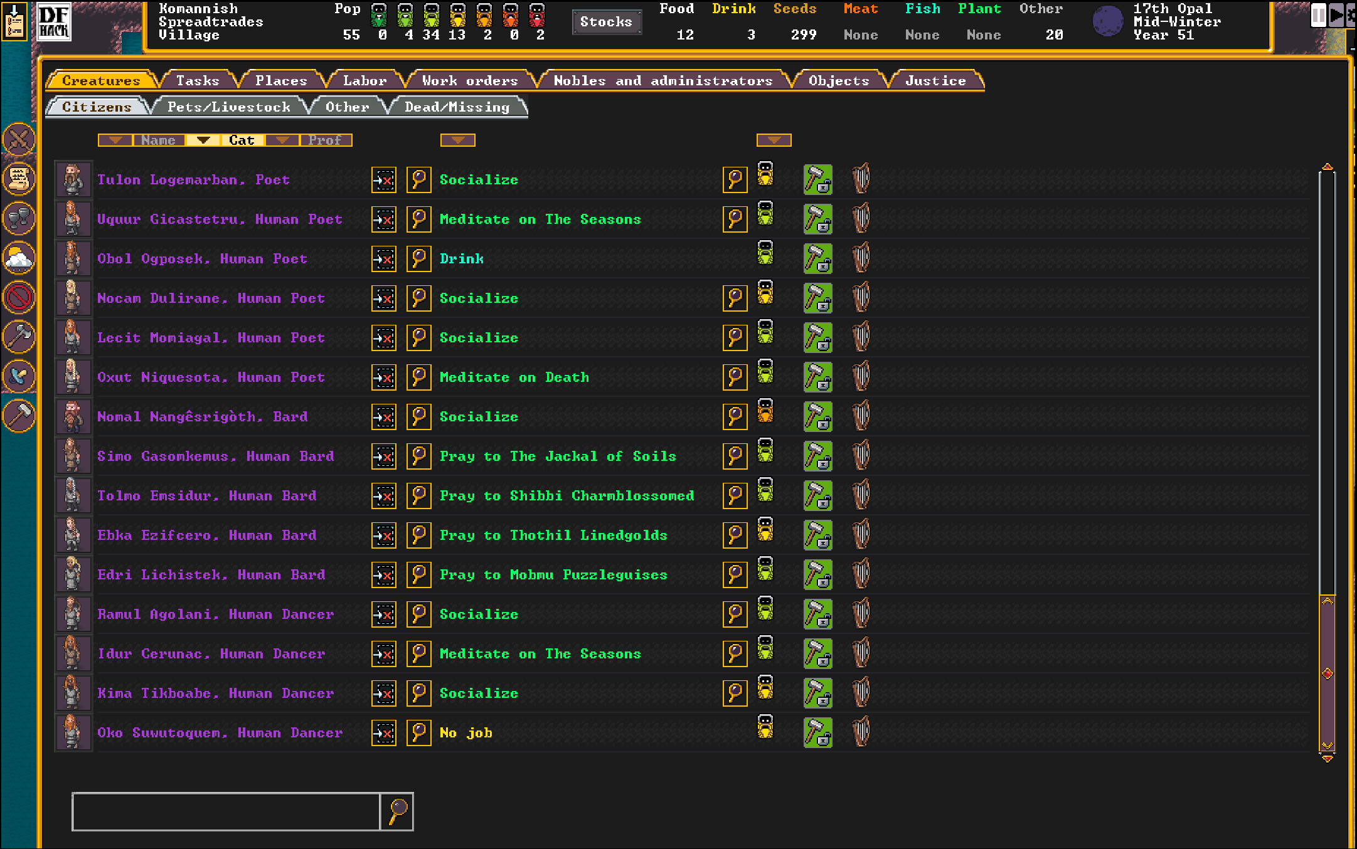Click sort arrow above the mood column
The image size is (1357, 849).
774,140
